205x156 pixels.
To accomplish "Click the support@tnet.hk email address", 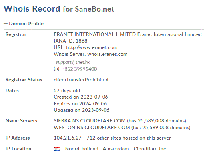I will [x=73, y=62].
